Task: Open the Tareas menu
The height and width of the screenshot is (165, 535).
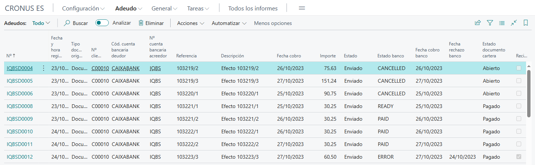Action: tap(198, 8)
